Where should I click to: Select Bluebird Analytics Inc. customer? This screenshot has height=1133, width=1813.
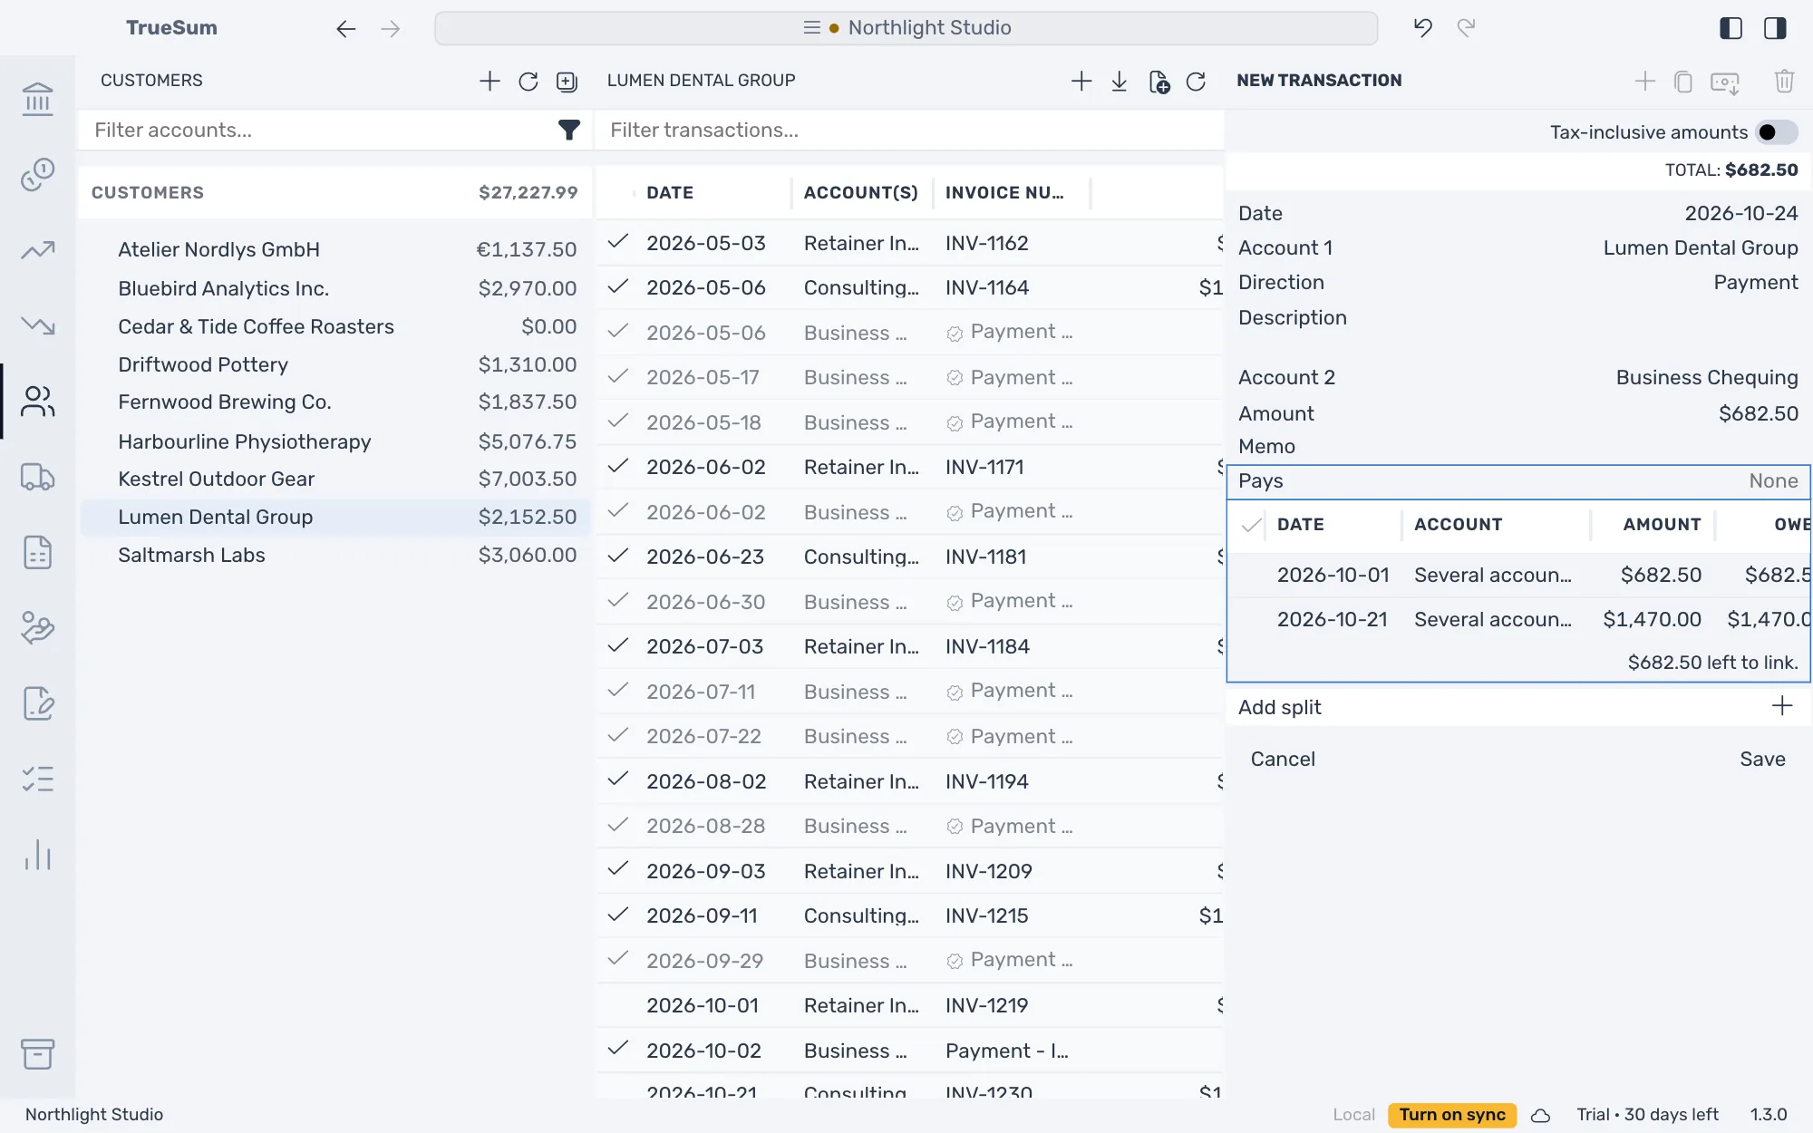coord(335,289)
